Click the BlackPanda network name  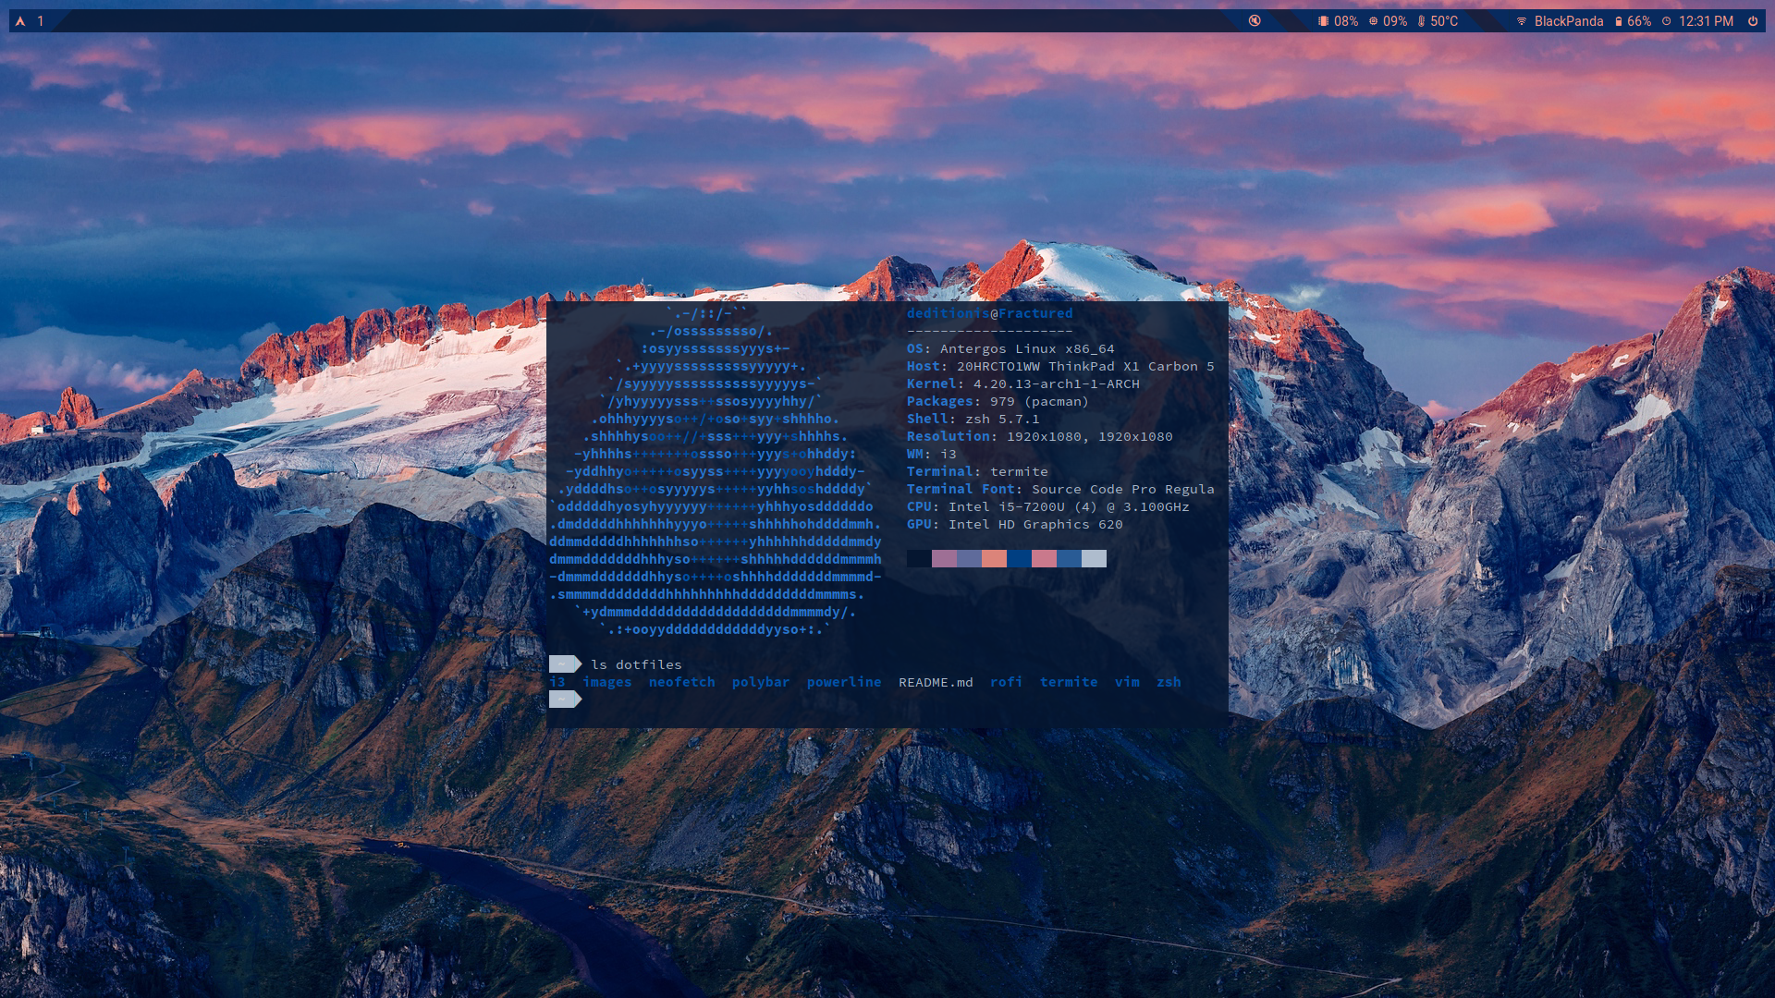(1568, 21)
